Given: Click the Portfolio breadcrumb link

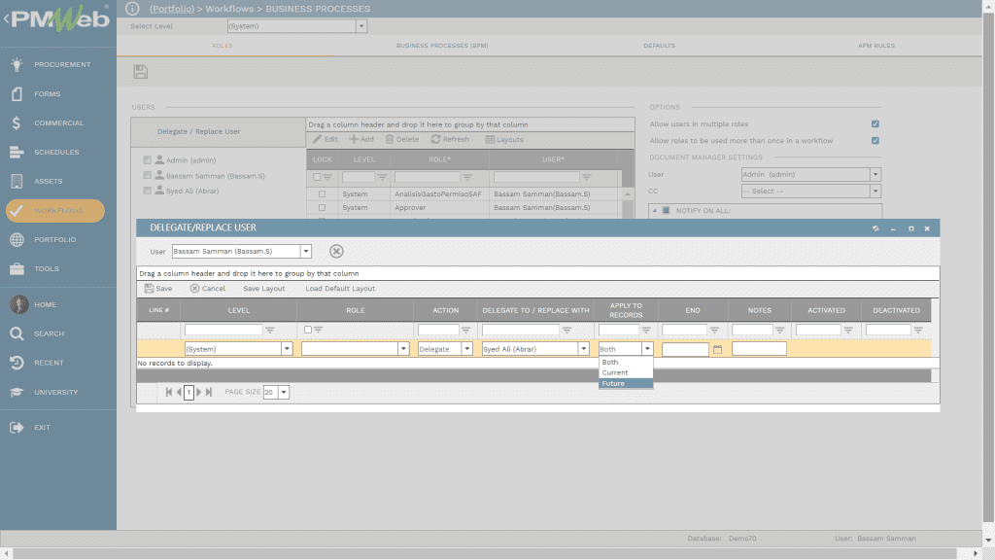Looking at the screenshot, I should (x=172, y=8).
